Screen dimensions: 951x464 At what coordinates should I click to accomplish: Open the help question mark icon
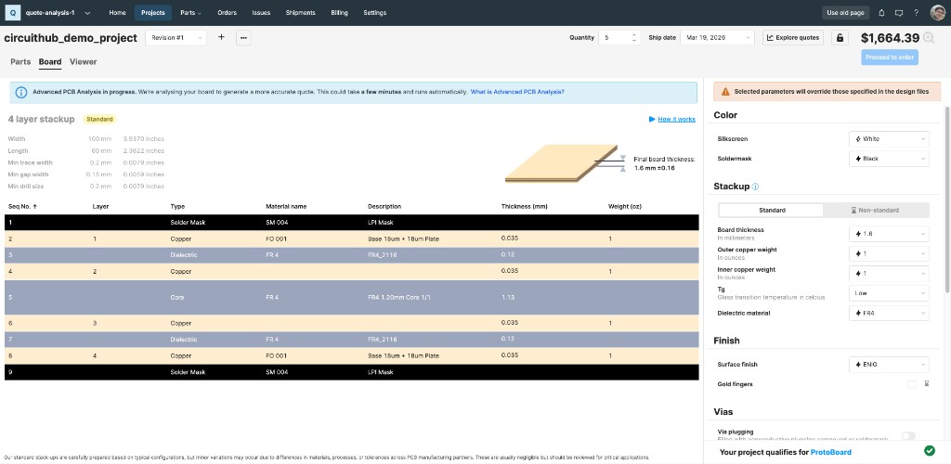(x=916, y=13)
